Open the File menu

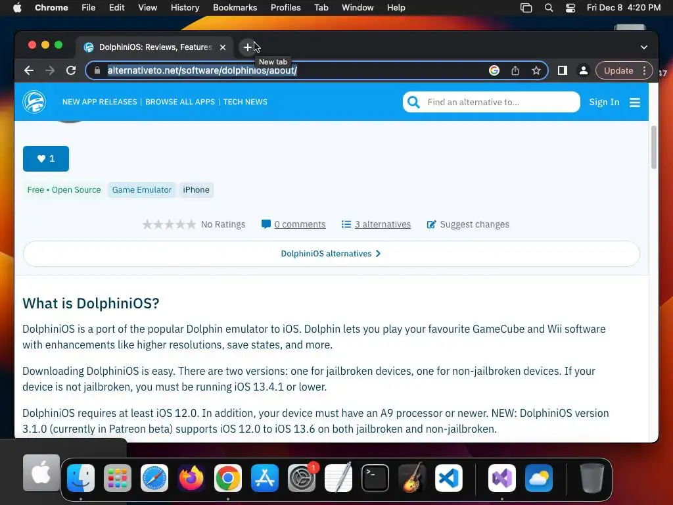coord(89,8)
